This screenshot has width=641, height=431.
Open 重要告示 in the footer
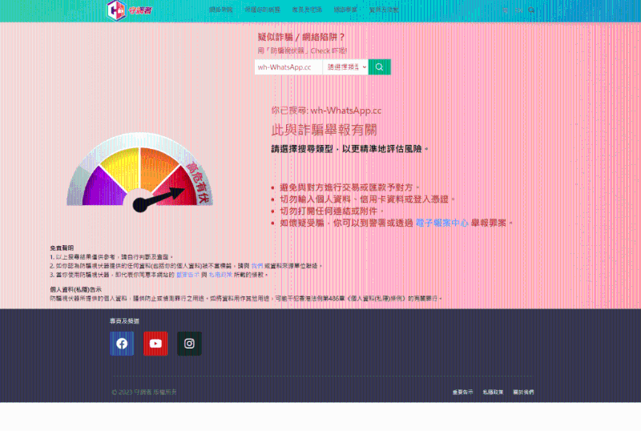(x=464, y=393)
